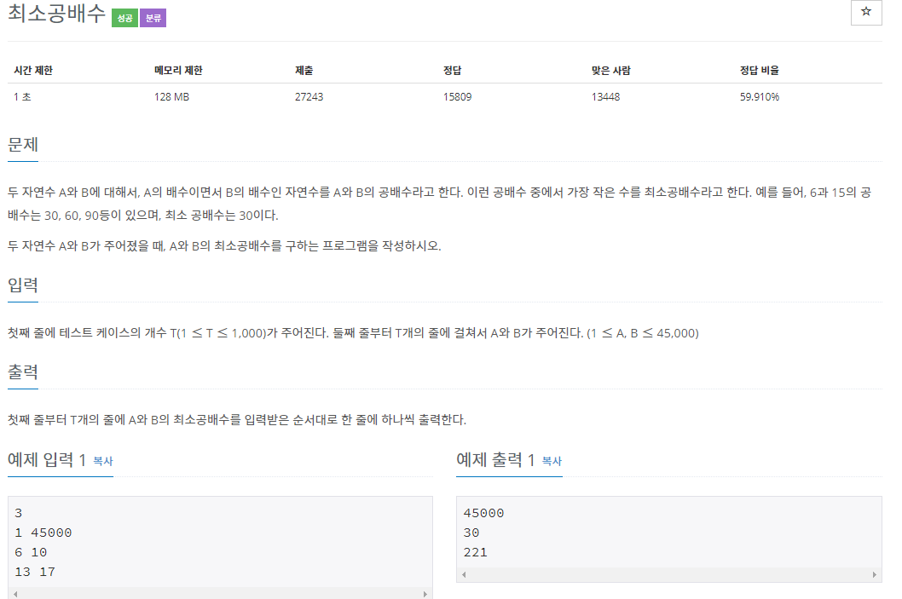The image size is (902, 599).
Task: Click left arrow of example output scrollbar
Action: point(465,574)
